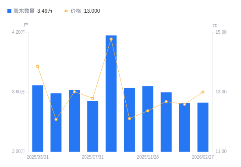Click the 2025/03/31 axis label

38,157
